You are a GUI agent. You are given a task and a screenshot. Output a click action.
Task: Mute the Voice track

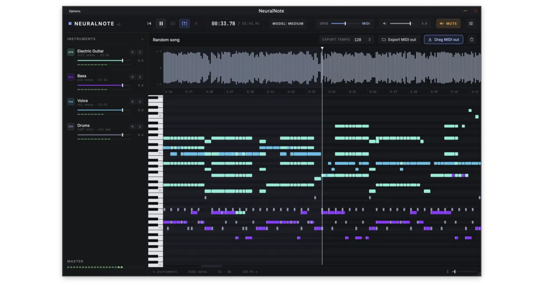(x=132, y=102)
